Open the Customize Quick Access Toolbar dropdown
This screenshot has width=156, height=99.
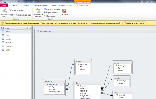[x=18, y=2]
